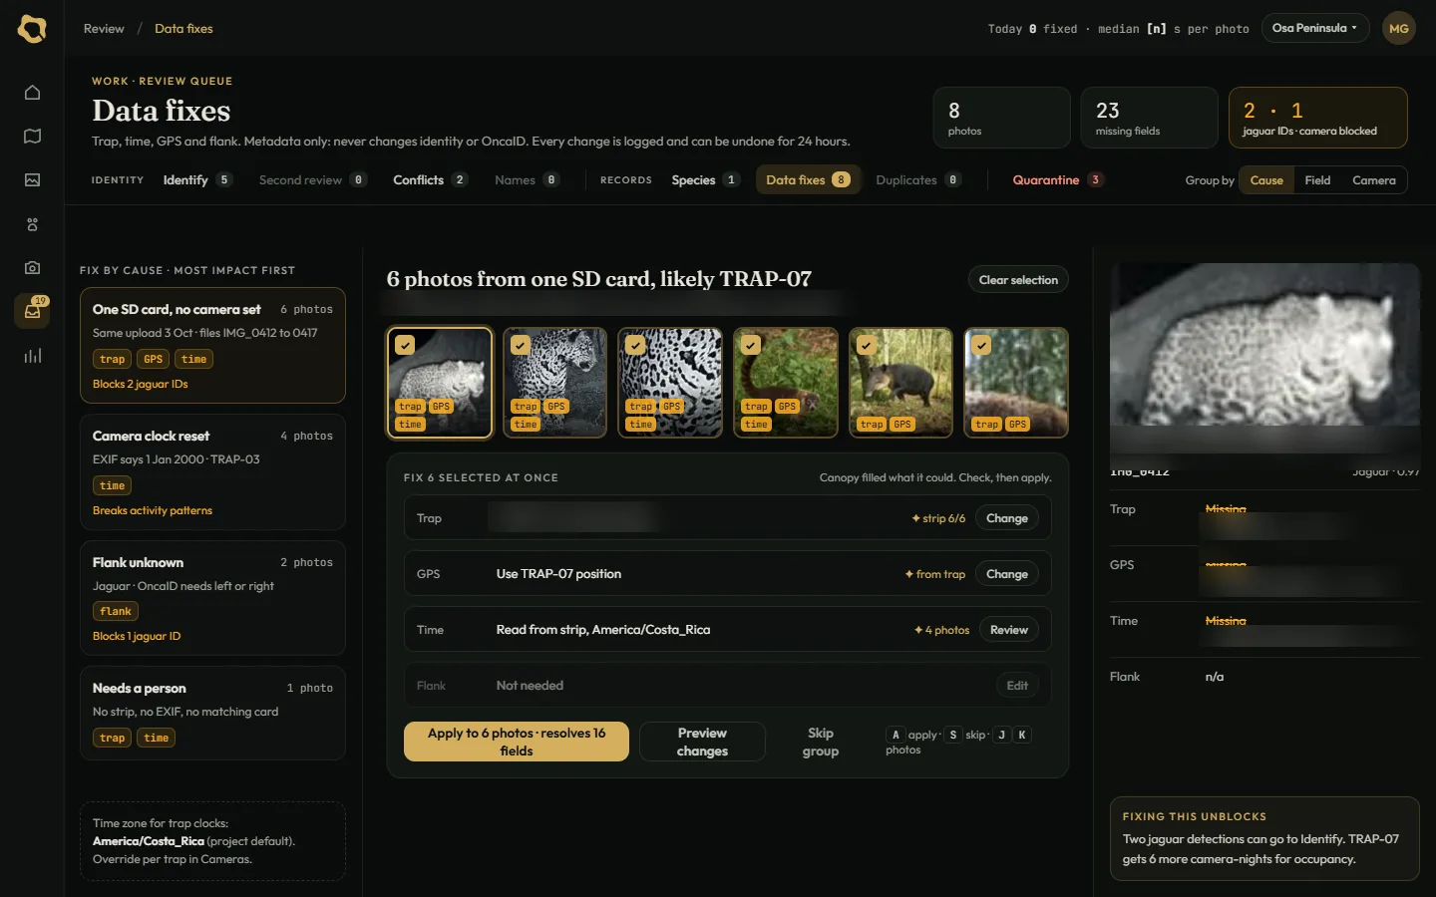The width and height of the screenshot is (1436, 897).
Task: Click the 23 missing fields stat card
Action: coord(1149,118)
